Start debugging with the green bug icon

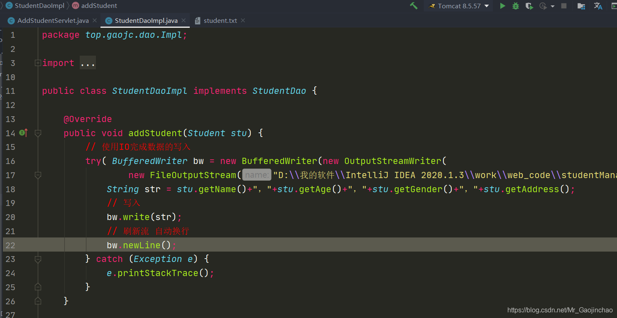click(516, 6)
